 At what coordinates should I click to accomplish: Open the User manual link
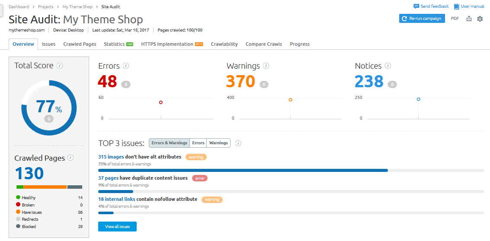tap(473, 6)
